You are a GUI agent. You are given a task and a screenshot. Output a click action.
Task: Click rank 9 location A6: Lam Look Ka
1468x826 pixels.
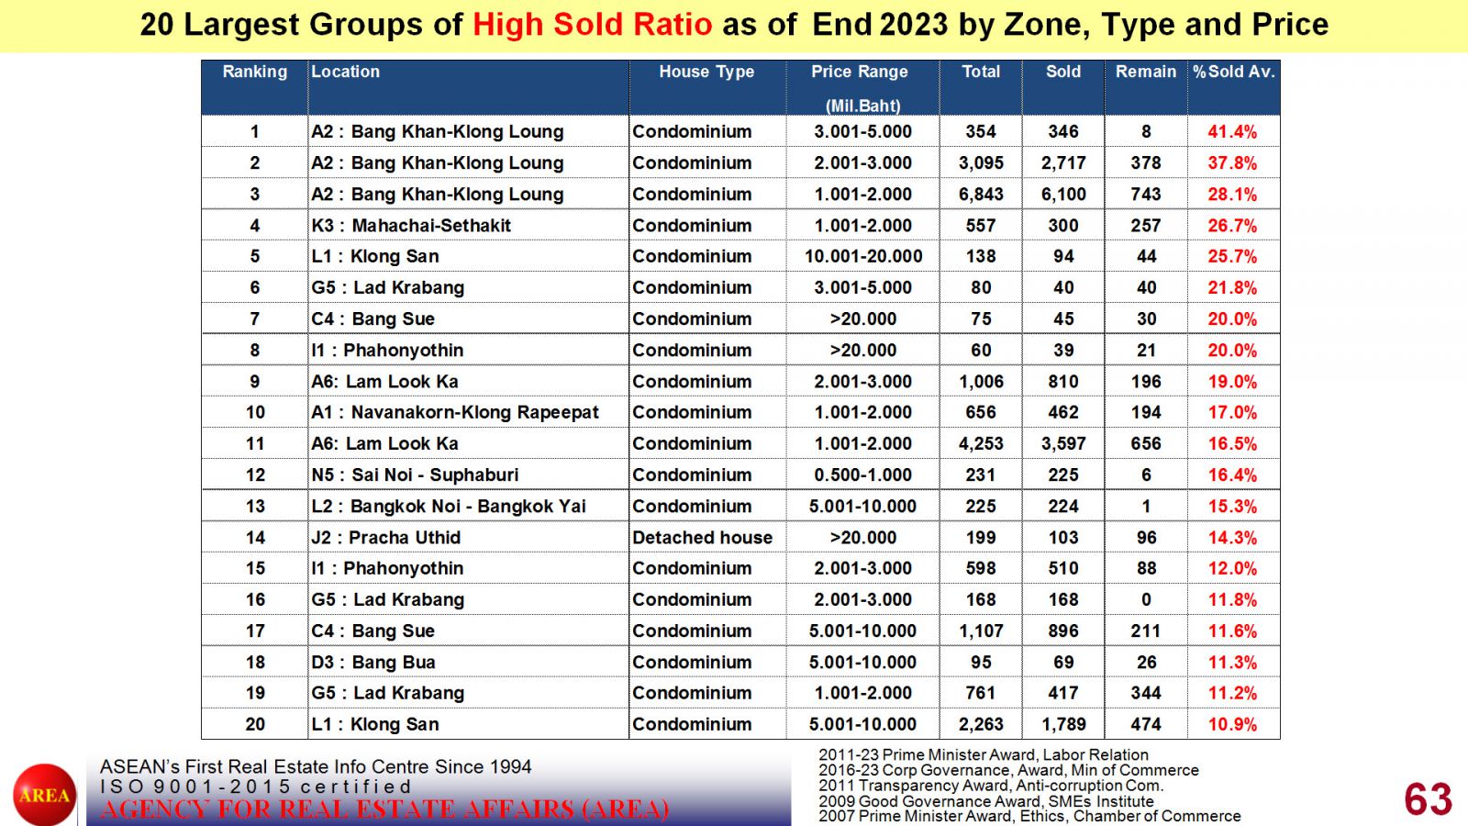click(x=384, y=381)
